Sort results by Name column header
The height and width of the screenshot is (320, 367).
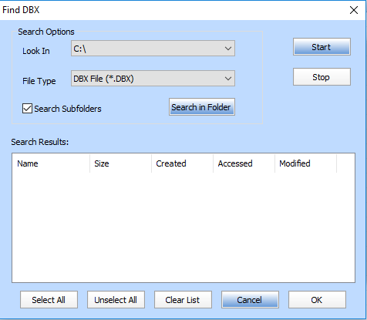(51, 163)
